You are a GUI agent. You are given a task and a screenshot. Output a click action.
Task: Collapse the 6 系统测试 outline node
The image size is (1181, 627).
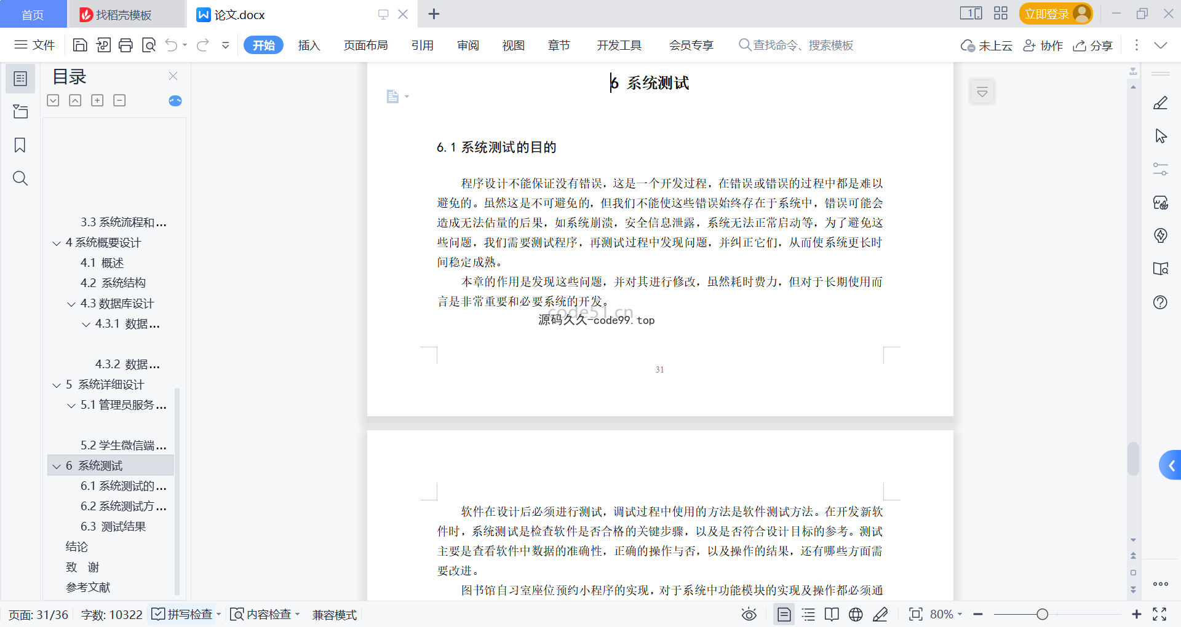57,467
